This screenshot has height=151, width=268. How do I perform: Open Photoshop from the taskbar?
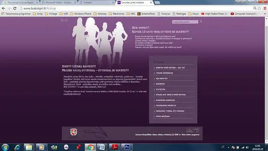127,147
